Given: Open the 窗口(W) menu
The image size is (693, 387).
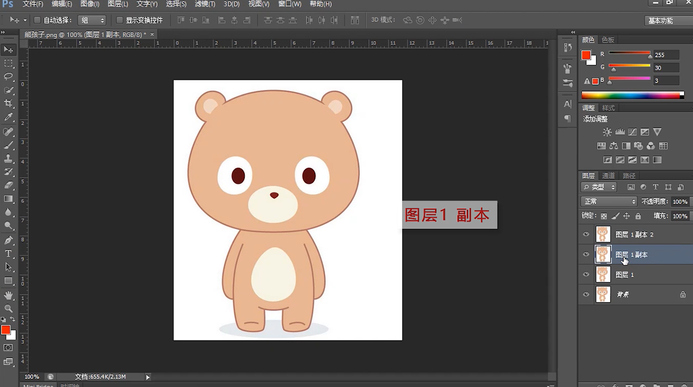Looking at the screenshot, I should click(290, 4).
